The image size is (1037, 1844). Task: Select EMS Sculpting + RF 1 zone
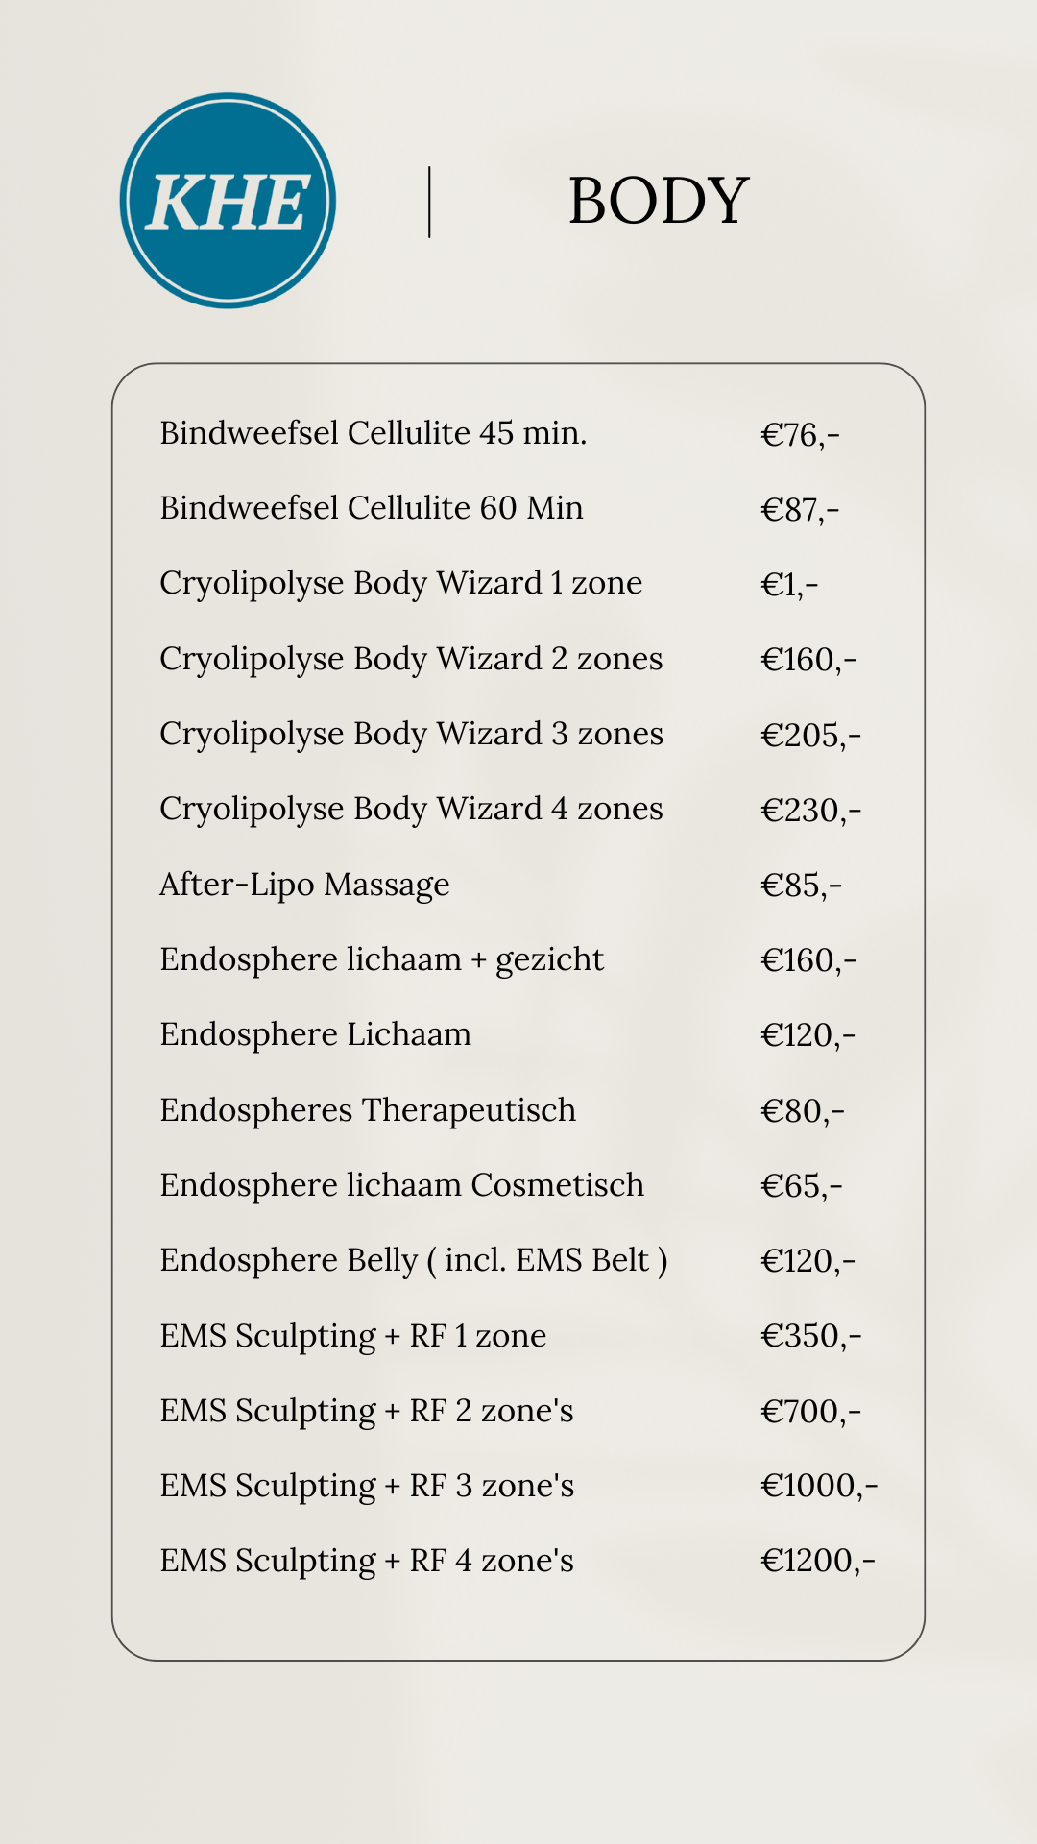[352, 1336]
